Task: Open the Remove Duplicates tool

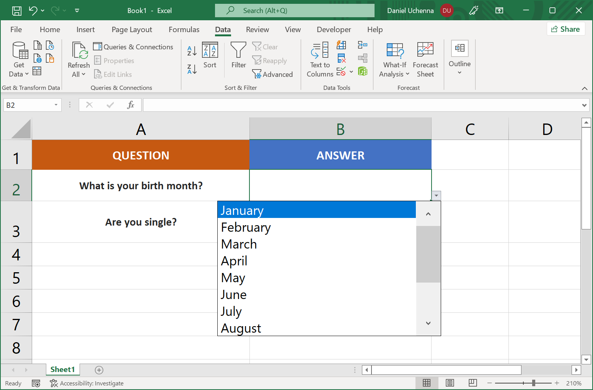Action: (x=342, y=58)
